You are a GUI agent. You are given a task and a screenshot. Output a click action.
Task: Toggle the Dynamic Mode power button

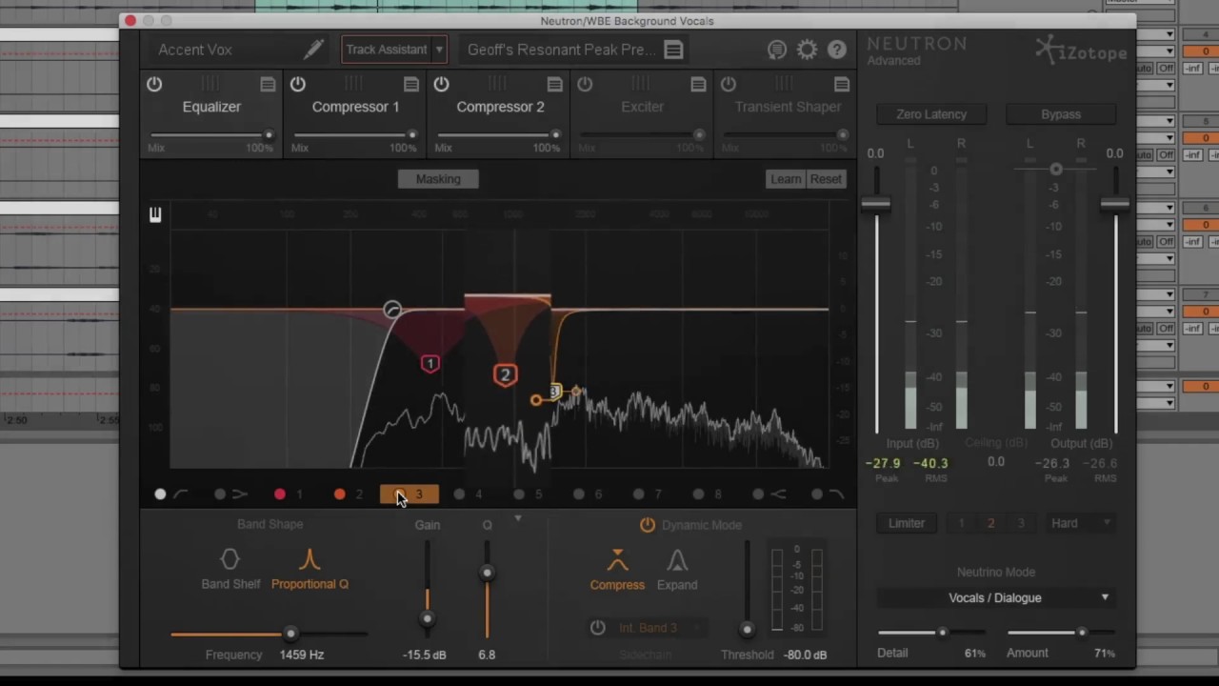tap(648, 525)
